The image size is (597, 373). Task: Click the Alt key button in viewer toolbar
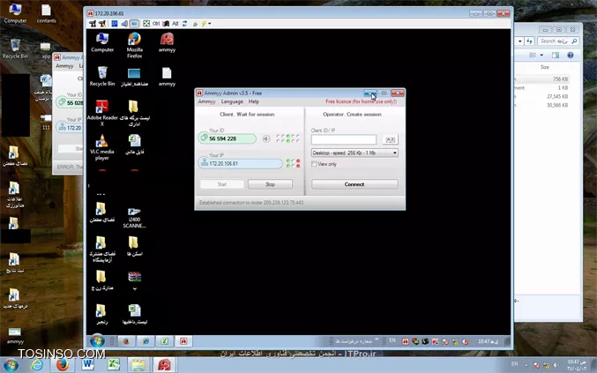175,24
